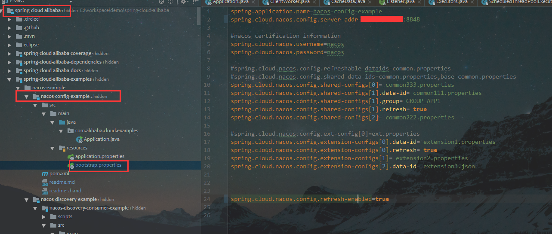Click the application.properties Spring file icon

point(71,156)
